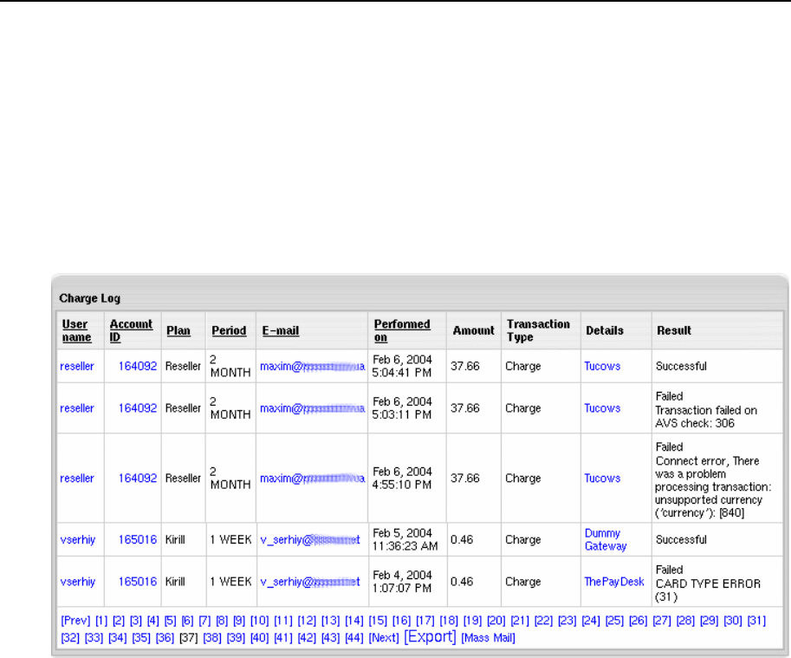The image size is (791, 658).
Task: Email v_serhiy in the Feb 5 row
Action: (310, 540)
